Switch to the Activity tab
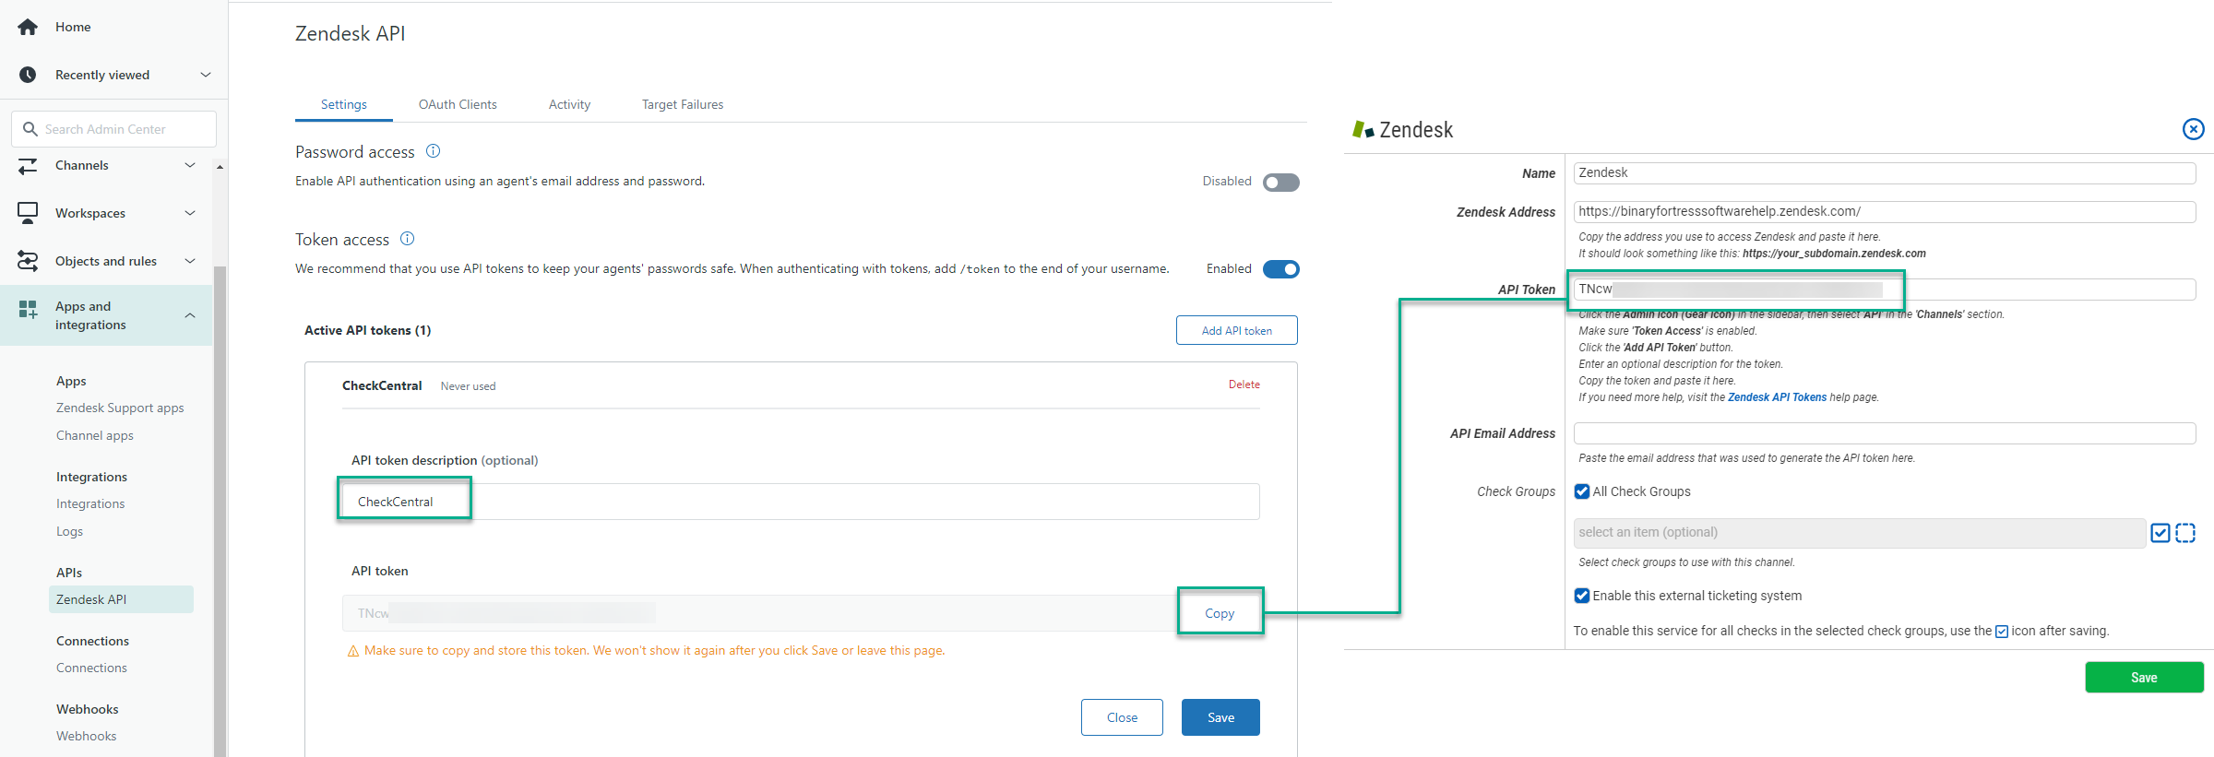Image resolution: width=2214 pixels, height=757 pixels. click(569, 104)
